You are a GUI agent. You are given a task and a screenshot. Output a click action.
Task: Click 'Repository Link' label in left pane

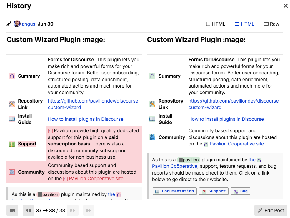coord(30,104)
